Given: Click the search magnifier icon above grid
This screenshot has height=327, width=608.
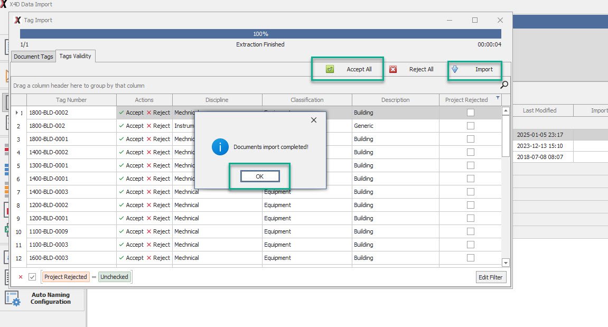Looking at the screenshot, I should coord(504,85).
